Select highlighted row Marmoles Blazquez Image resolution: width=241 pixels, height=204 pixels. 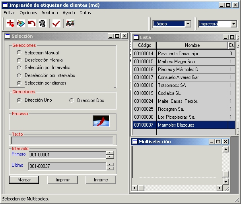coord(184,125)
